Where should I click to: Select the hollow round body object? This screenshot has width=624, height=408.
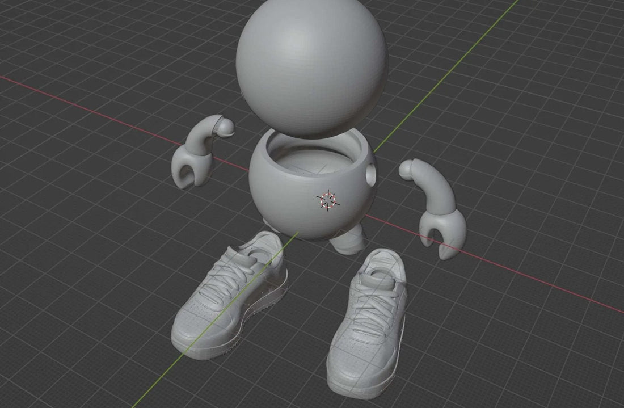[x=313, y=185]
